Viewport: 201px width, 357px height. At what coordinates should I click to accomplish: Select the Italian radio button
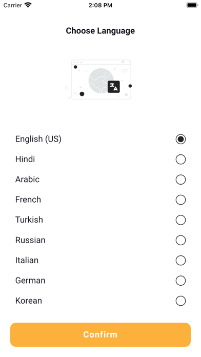click(180, 261)
